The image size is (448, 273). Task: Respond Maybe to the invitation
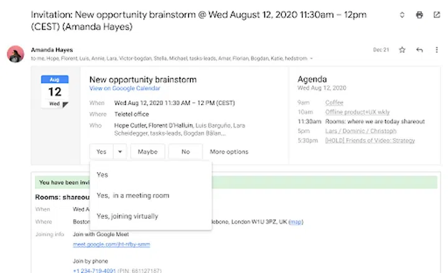147,152
